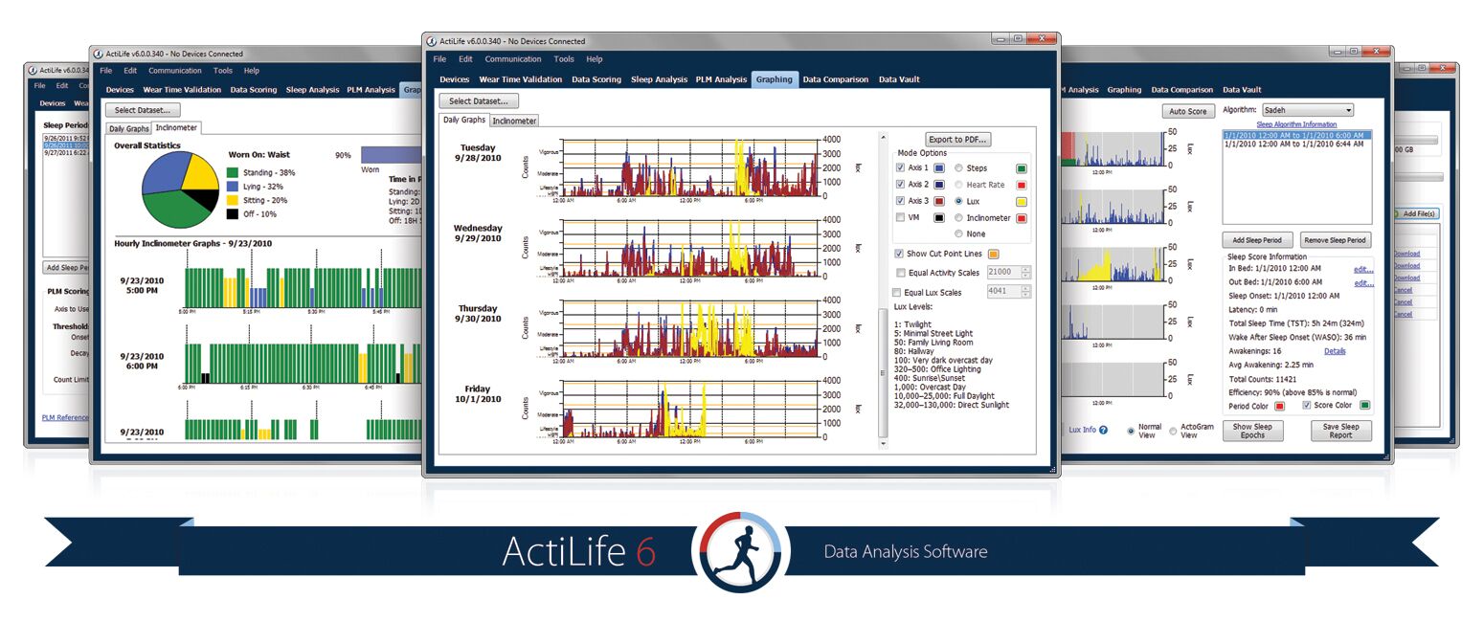Screen dimensions: 1484x622
Task: Click the Export to PDF button
Action: tap(959, 138)
